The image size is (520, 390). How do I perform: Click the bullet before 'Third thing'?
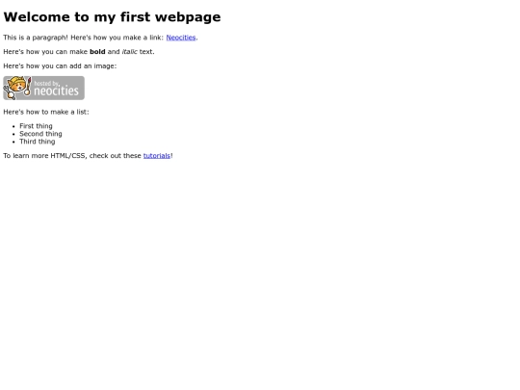(x=13, y=142)
